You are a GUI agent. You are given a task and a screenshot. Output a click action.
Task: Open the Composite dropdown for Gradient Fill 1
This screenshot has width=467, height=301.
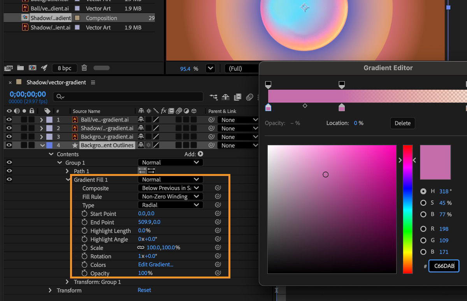170,188
